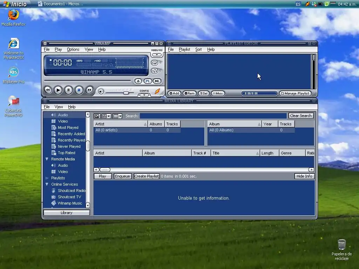Toggle shuffle 123 mode in Winamp

tap(155, 71)
